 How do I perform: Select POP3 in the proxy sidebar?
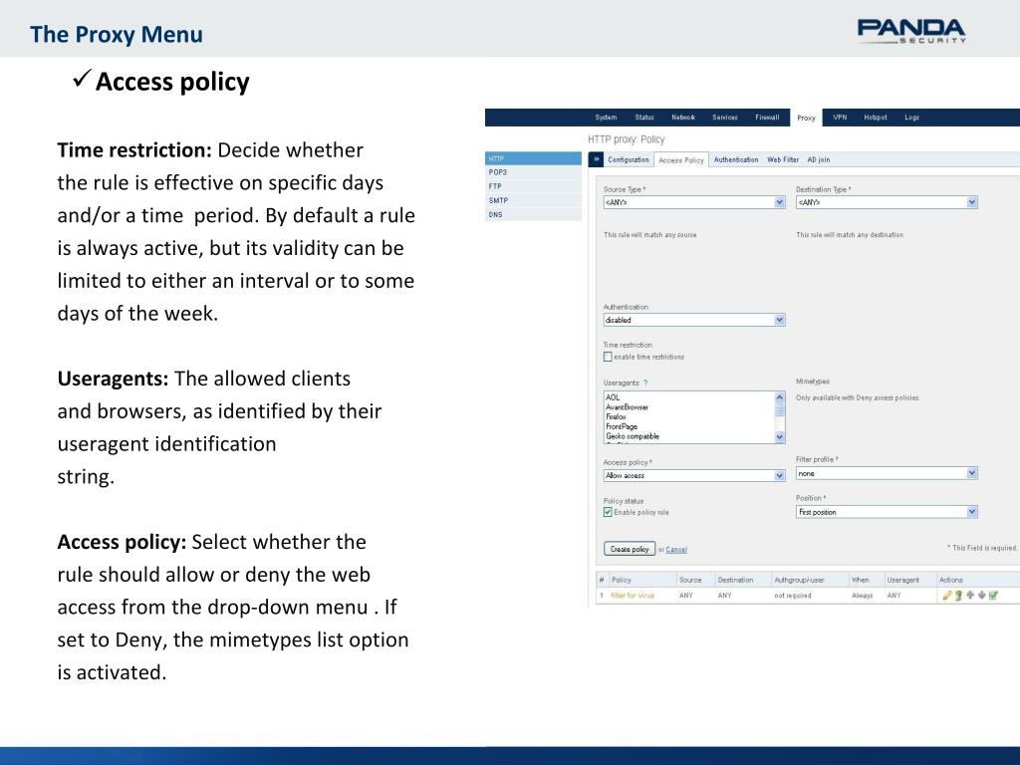[534, 172]
